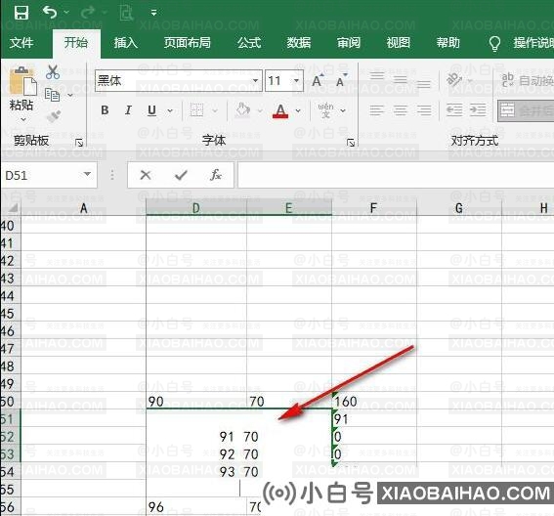This screenshot has height=516, width=554.
Task: Select column F header
Action: click(x=374, y=208)
